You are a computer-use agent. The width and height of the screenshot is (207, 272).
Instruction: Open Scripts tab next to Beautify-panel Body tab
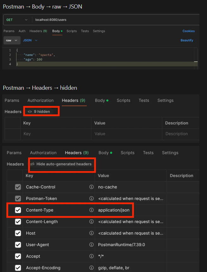pyautogui.click(x=72, y=31)
